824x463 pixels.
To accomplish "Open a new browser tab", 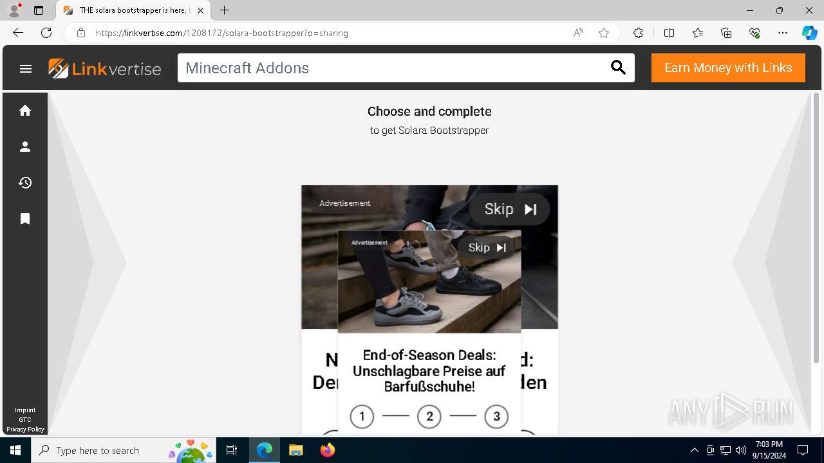I will (224, 10).
